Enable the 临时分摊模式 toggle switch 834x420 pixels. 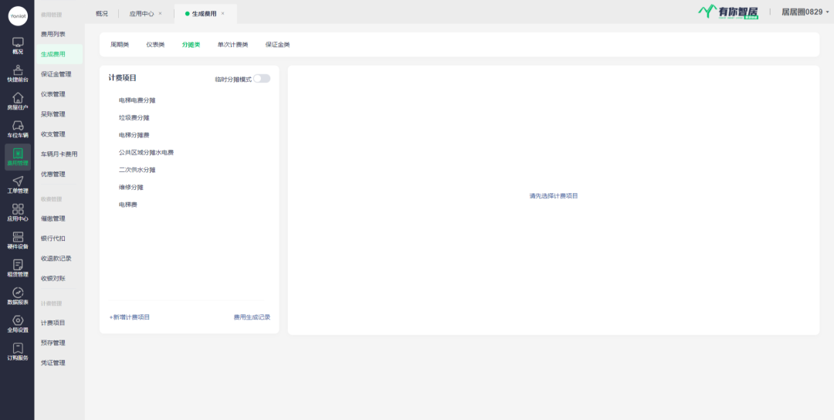click(262, 79)
